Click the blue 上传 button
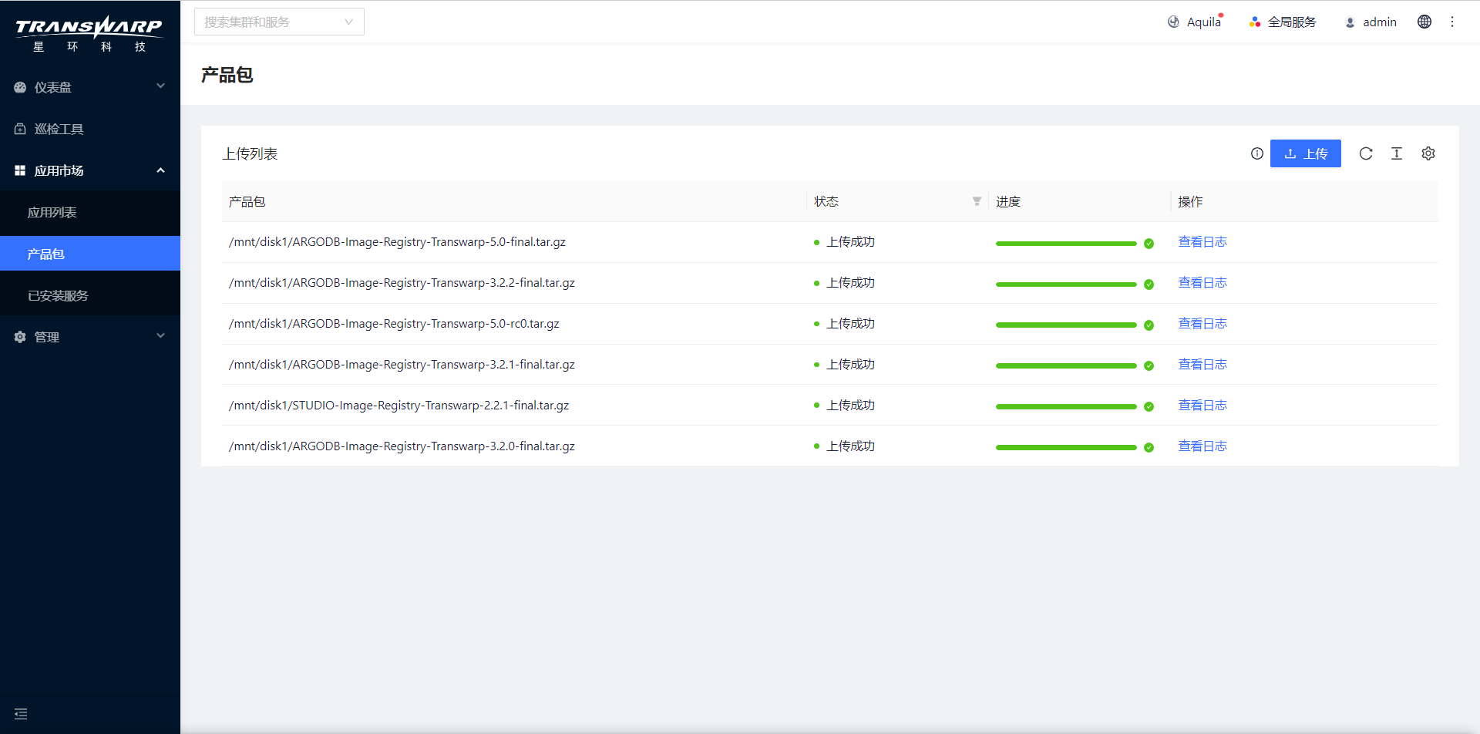This screenshot has height=734, width=1480. tap(1305, 153)
